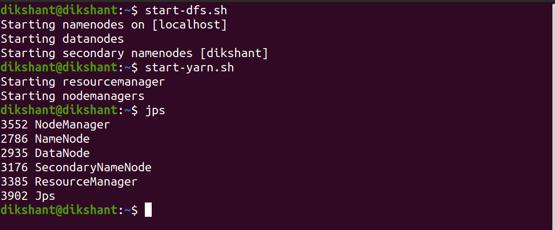This screenshot has height=230, width=555.
Task: Click the 'ResourceManager' process entry
Action: [86, 182]
